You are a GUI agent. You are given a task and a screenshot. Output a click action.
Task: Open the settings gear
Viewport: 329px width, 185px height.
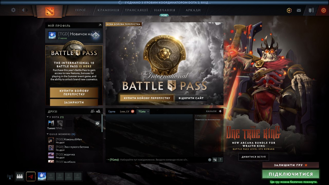(x=13, y=10)
